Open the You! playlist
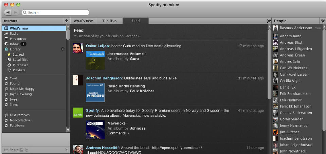This screenshot has width=326, height=154. (x=34, y=78)
